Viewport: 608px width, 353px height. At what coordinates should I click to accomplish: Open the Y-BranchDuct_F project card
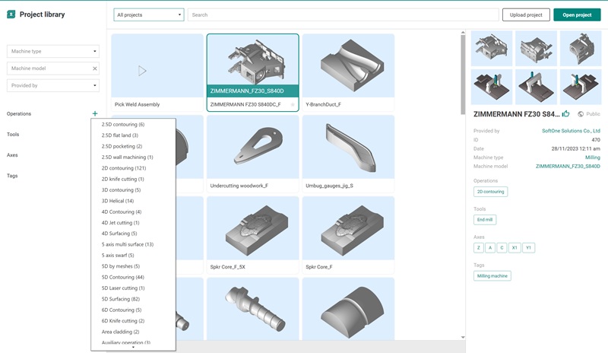tap(348, 72)
